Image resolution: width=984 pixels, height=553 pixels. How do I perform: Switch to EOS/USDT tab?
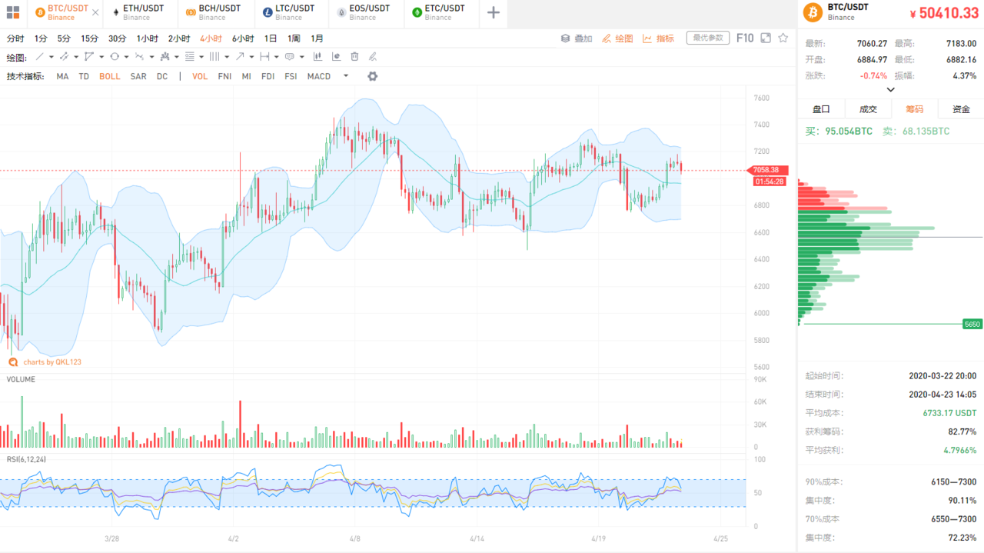tap(367, 12)
